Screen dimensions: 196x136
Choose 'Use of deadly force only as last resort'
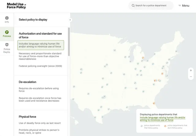pyautogui.click(x=40, y=123)
